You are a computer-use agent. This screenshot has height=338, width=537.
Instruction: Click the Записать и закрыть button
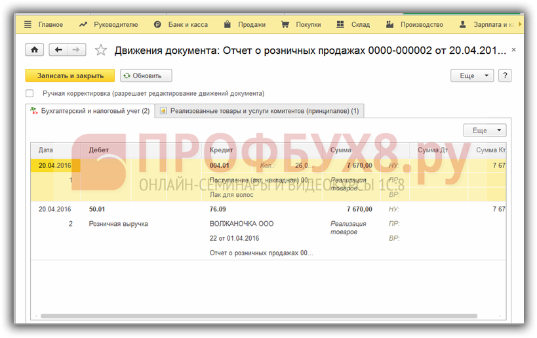[70, 75]
